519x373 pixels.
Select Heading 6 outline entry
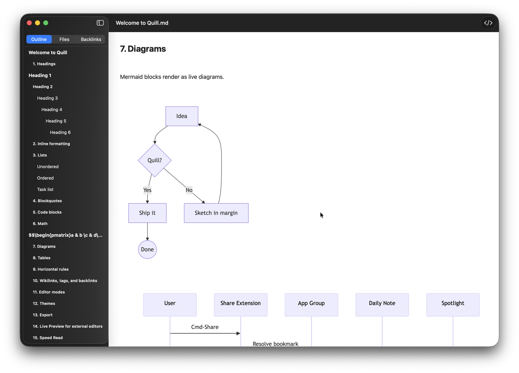60,132
